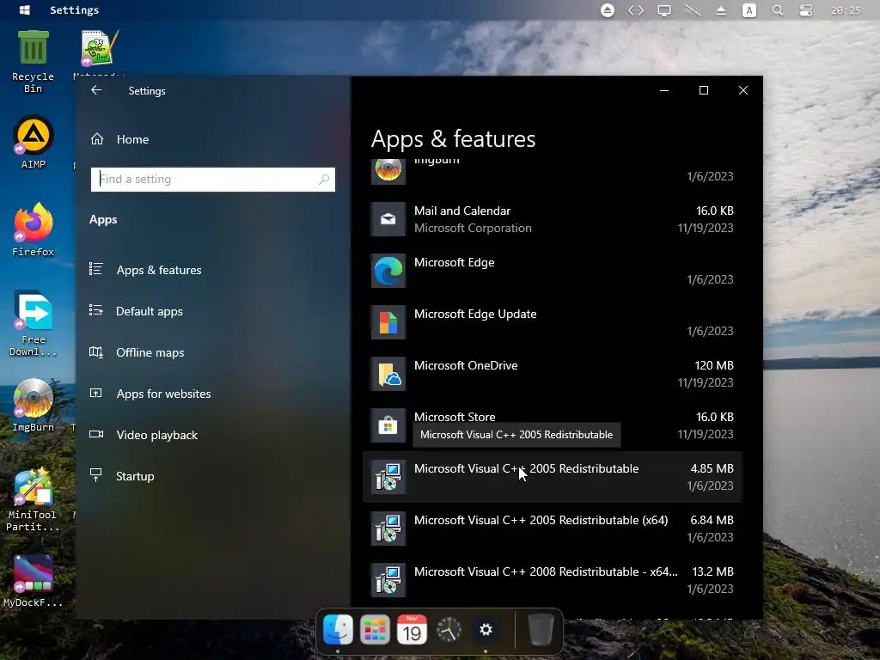Click the Startup sidebar icon
This screenshot has width=880, height=660.
(96, 475)
